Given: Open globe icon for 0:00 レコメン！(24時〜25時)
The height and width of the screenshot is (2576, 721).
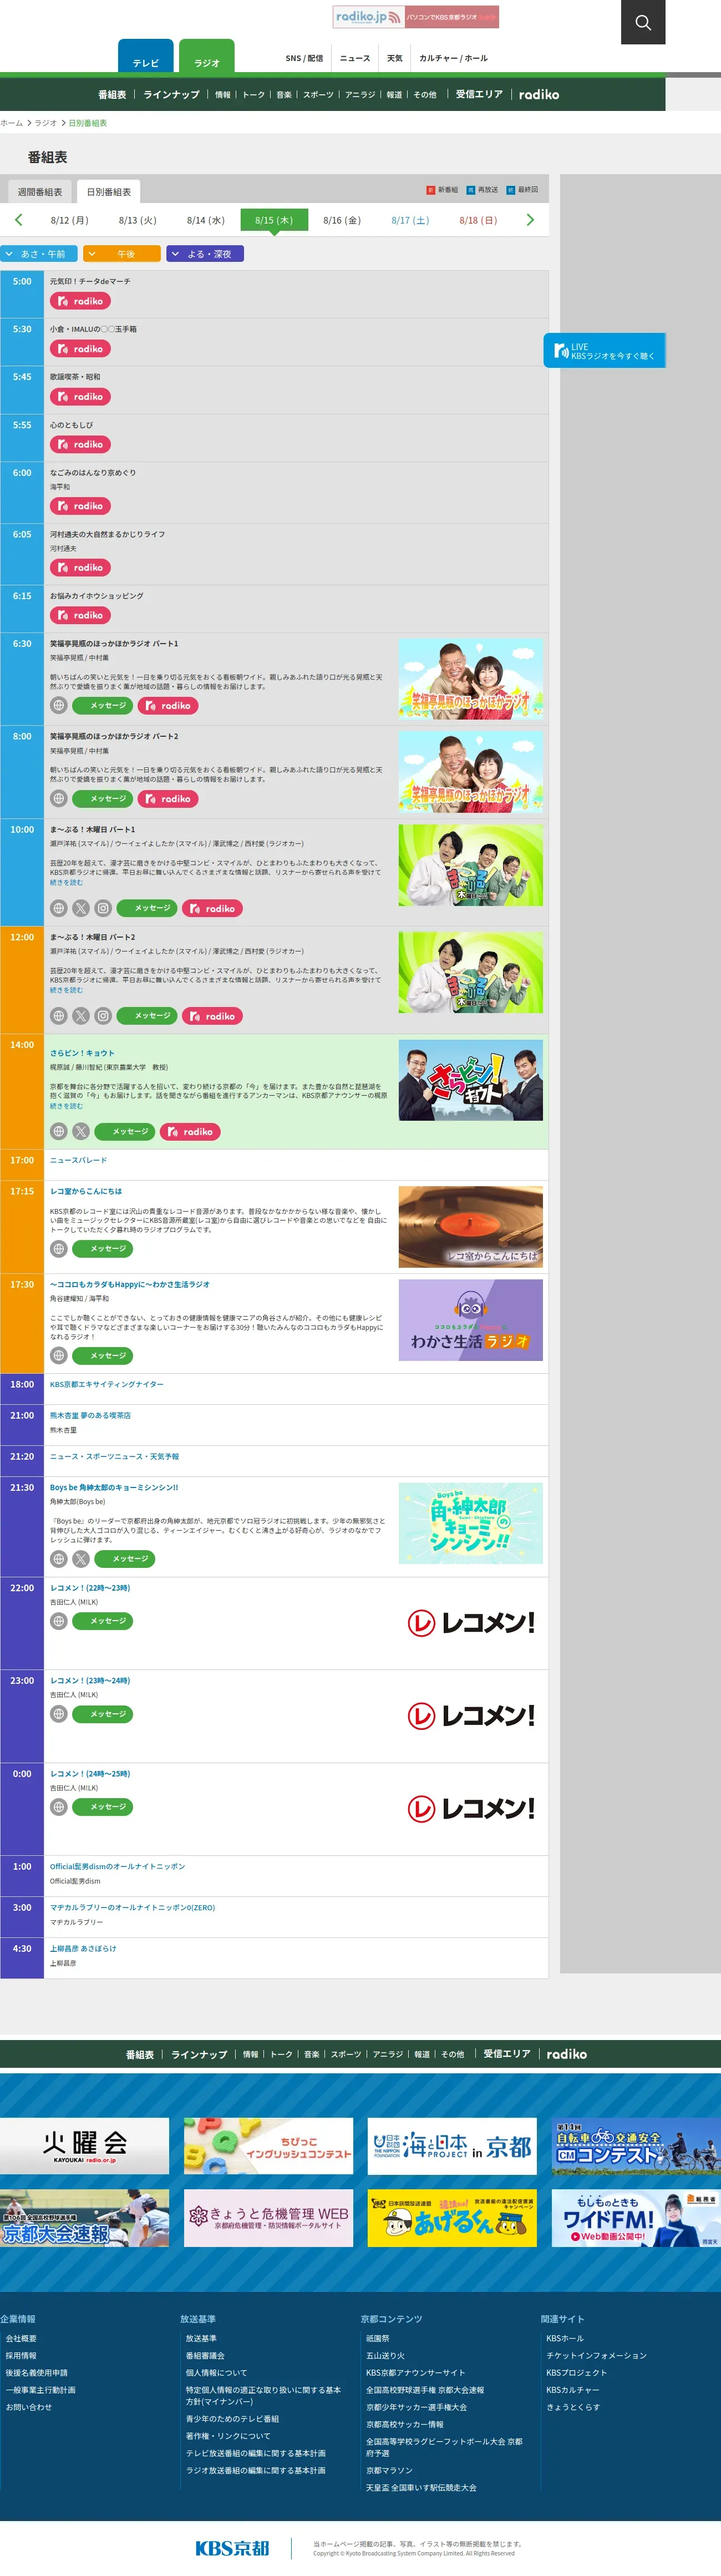Looking at the screenshot, I should coord(59,1806).
